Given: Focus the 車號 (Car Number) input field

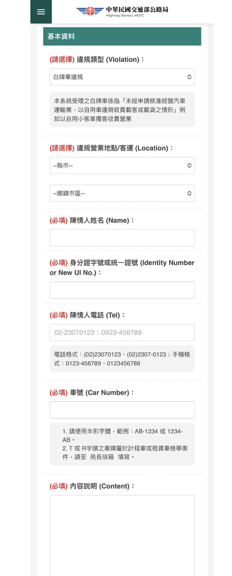Looking at the screenshot, I should click(x=122, y=410).
